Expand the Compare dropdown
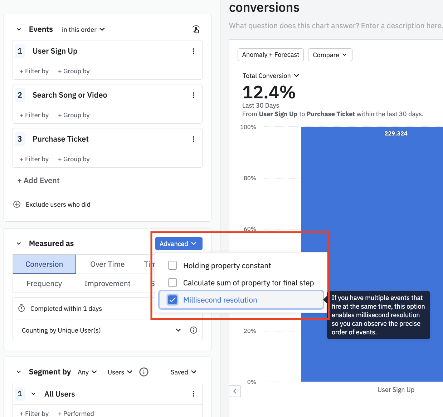 (330, 55)
